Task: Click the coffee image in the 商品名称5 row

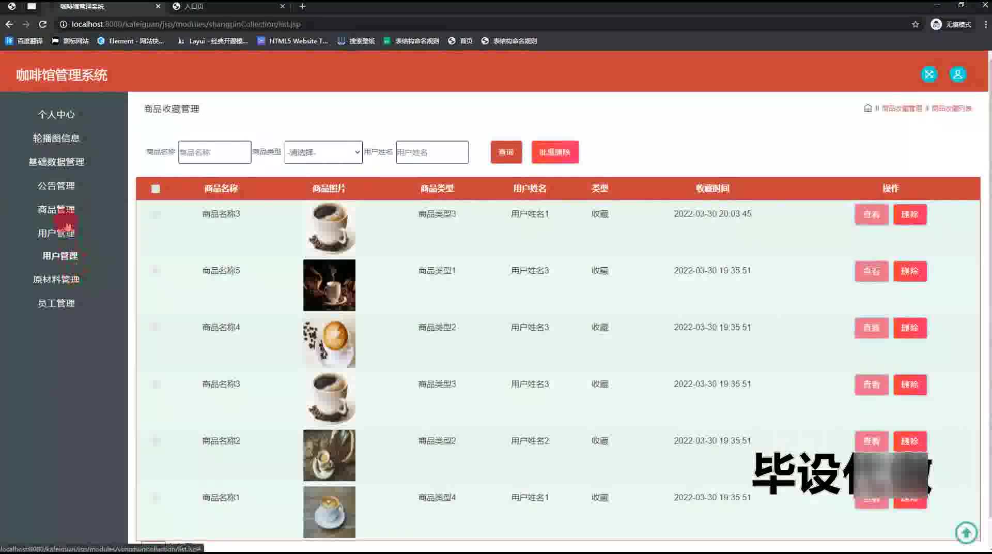Action: (x=329, y=285)
